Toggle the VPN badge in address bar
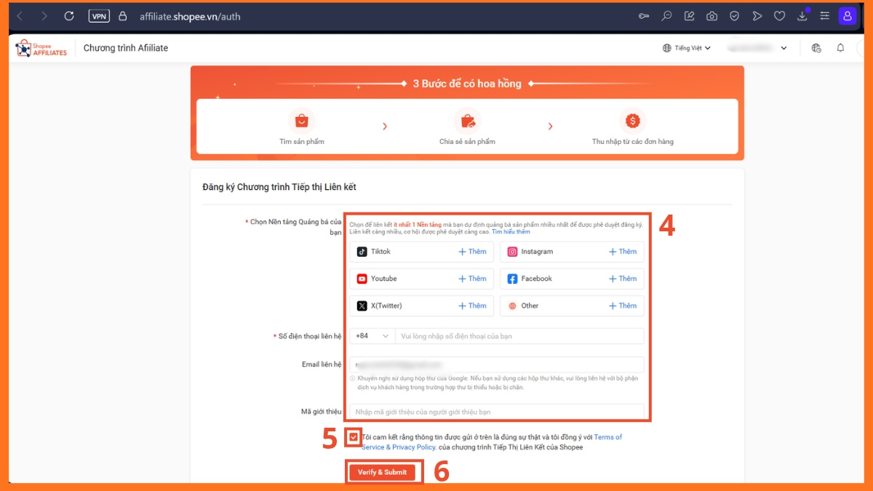This screenshot has height=491, width=873. tap(99, 16)
